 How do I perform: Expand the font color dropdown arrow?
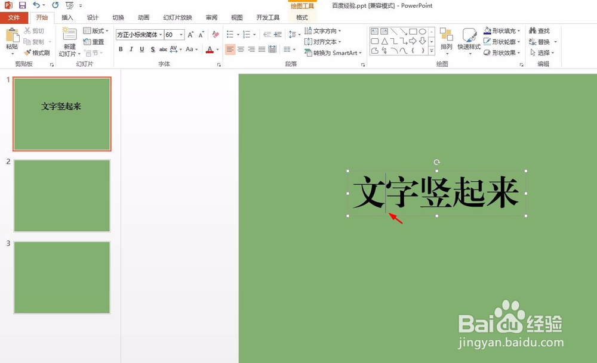(216, 49)
